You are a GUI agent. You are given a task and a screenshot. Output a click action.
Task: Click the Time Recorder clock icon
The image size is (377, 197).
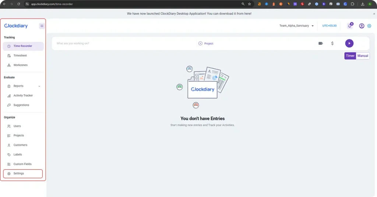coord(9,46)
